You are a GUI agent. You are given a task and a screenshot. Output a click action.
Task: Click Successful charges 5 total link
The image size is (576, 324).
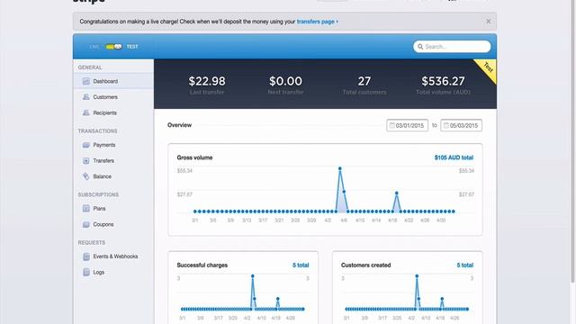pyautogui.click(x=301, y=265)
